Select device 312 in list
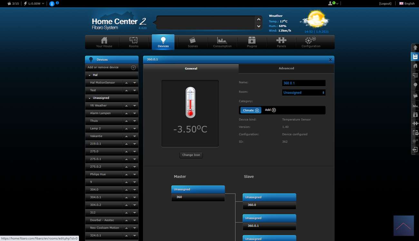 coord(104,213)
